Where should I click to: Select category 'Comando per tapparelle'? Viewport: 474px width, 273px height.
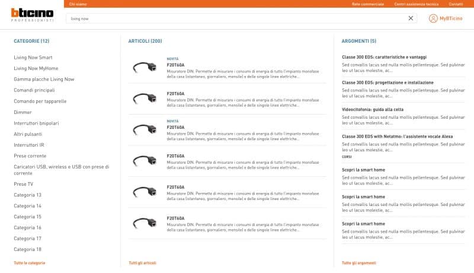click(40, 101)
